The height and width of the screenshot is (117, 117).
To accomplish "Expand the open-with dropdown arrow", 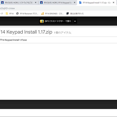I will tap(75, 21).
